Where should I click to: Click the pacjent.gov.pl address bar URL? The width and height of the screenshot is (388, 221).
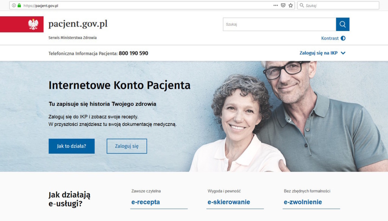(x=41, y=5)
